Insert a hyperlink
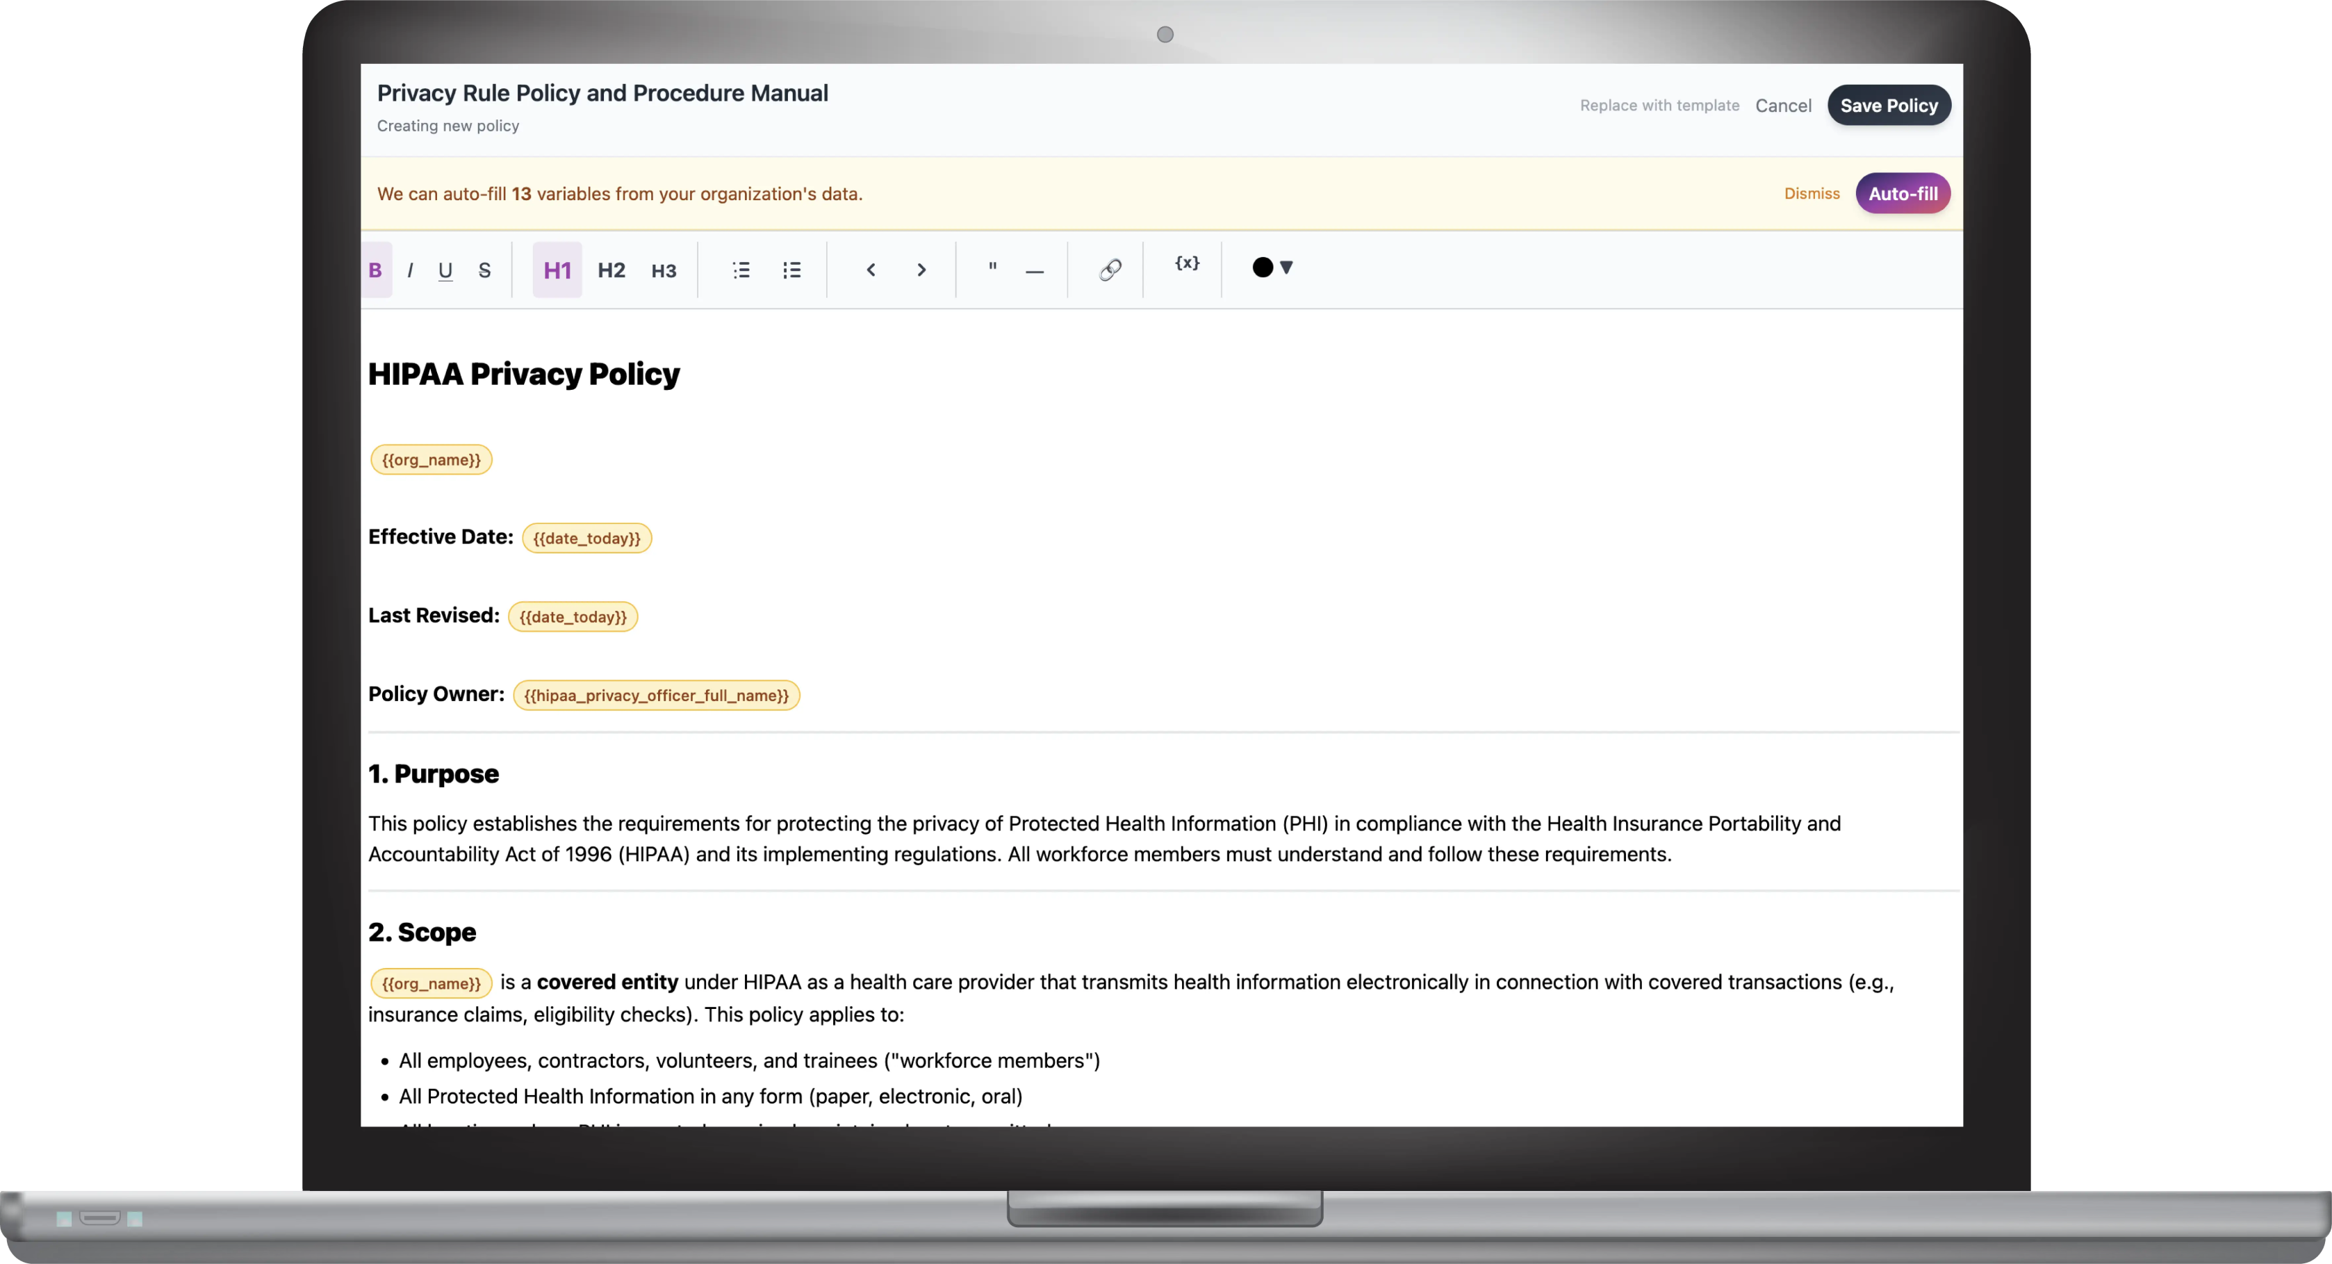This screenshot has height=1264, width=2332. coord(1110,270)
